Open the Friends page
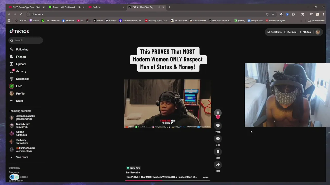 pyautogui.click(x=18, y=57)
